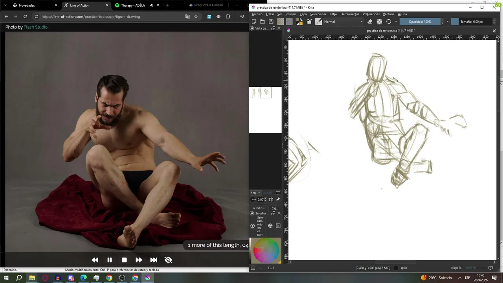Expand the overview zoom percentage dropdown

259,193
